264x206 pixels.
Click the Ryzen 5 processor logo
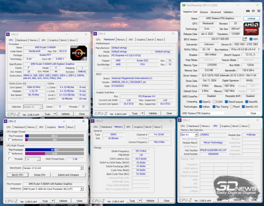(78, 52)
